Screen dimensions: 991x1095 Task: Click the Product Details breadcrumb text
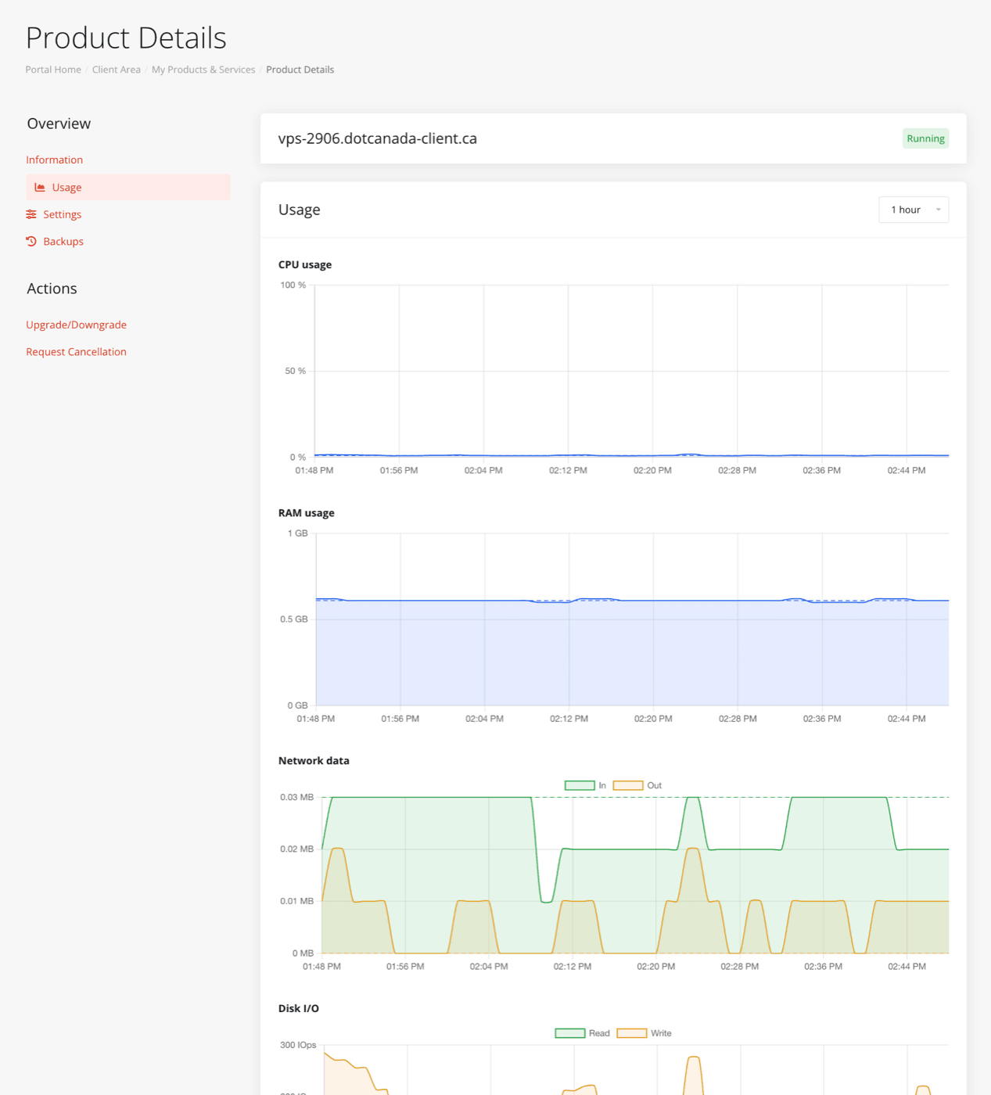point(300,70)
